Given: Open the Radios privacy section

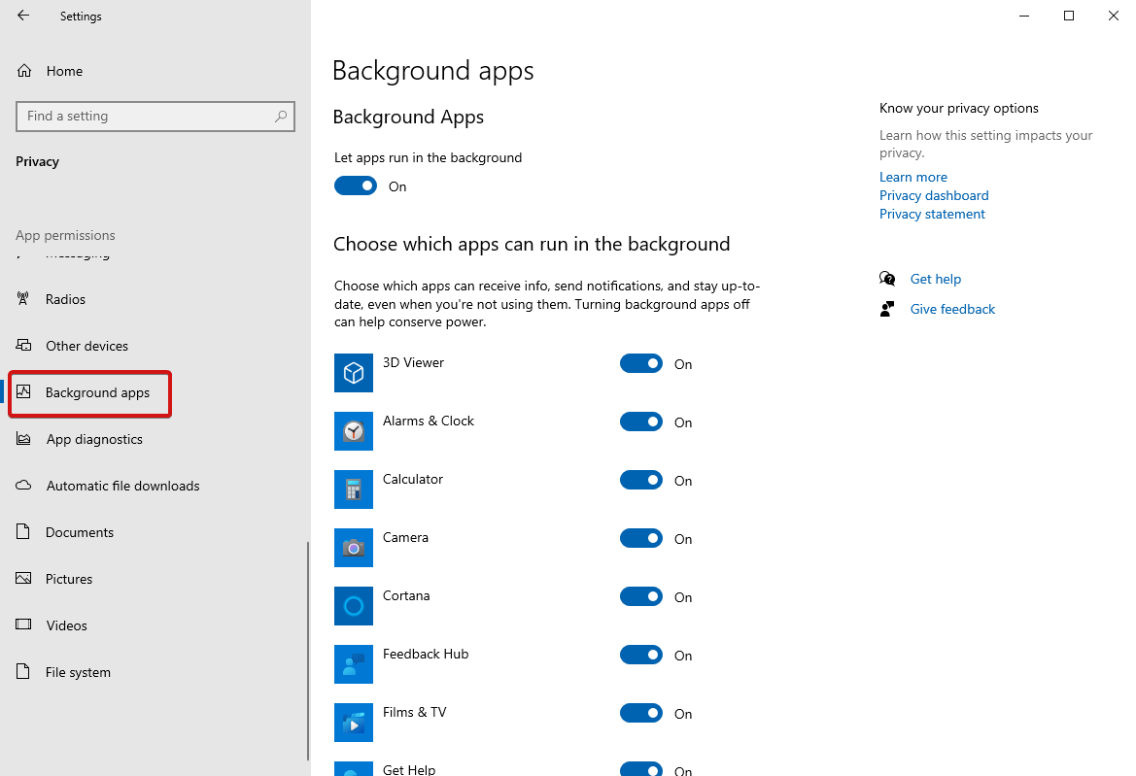Looking at the screenshot, I should (x=65, y=299).
